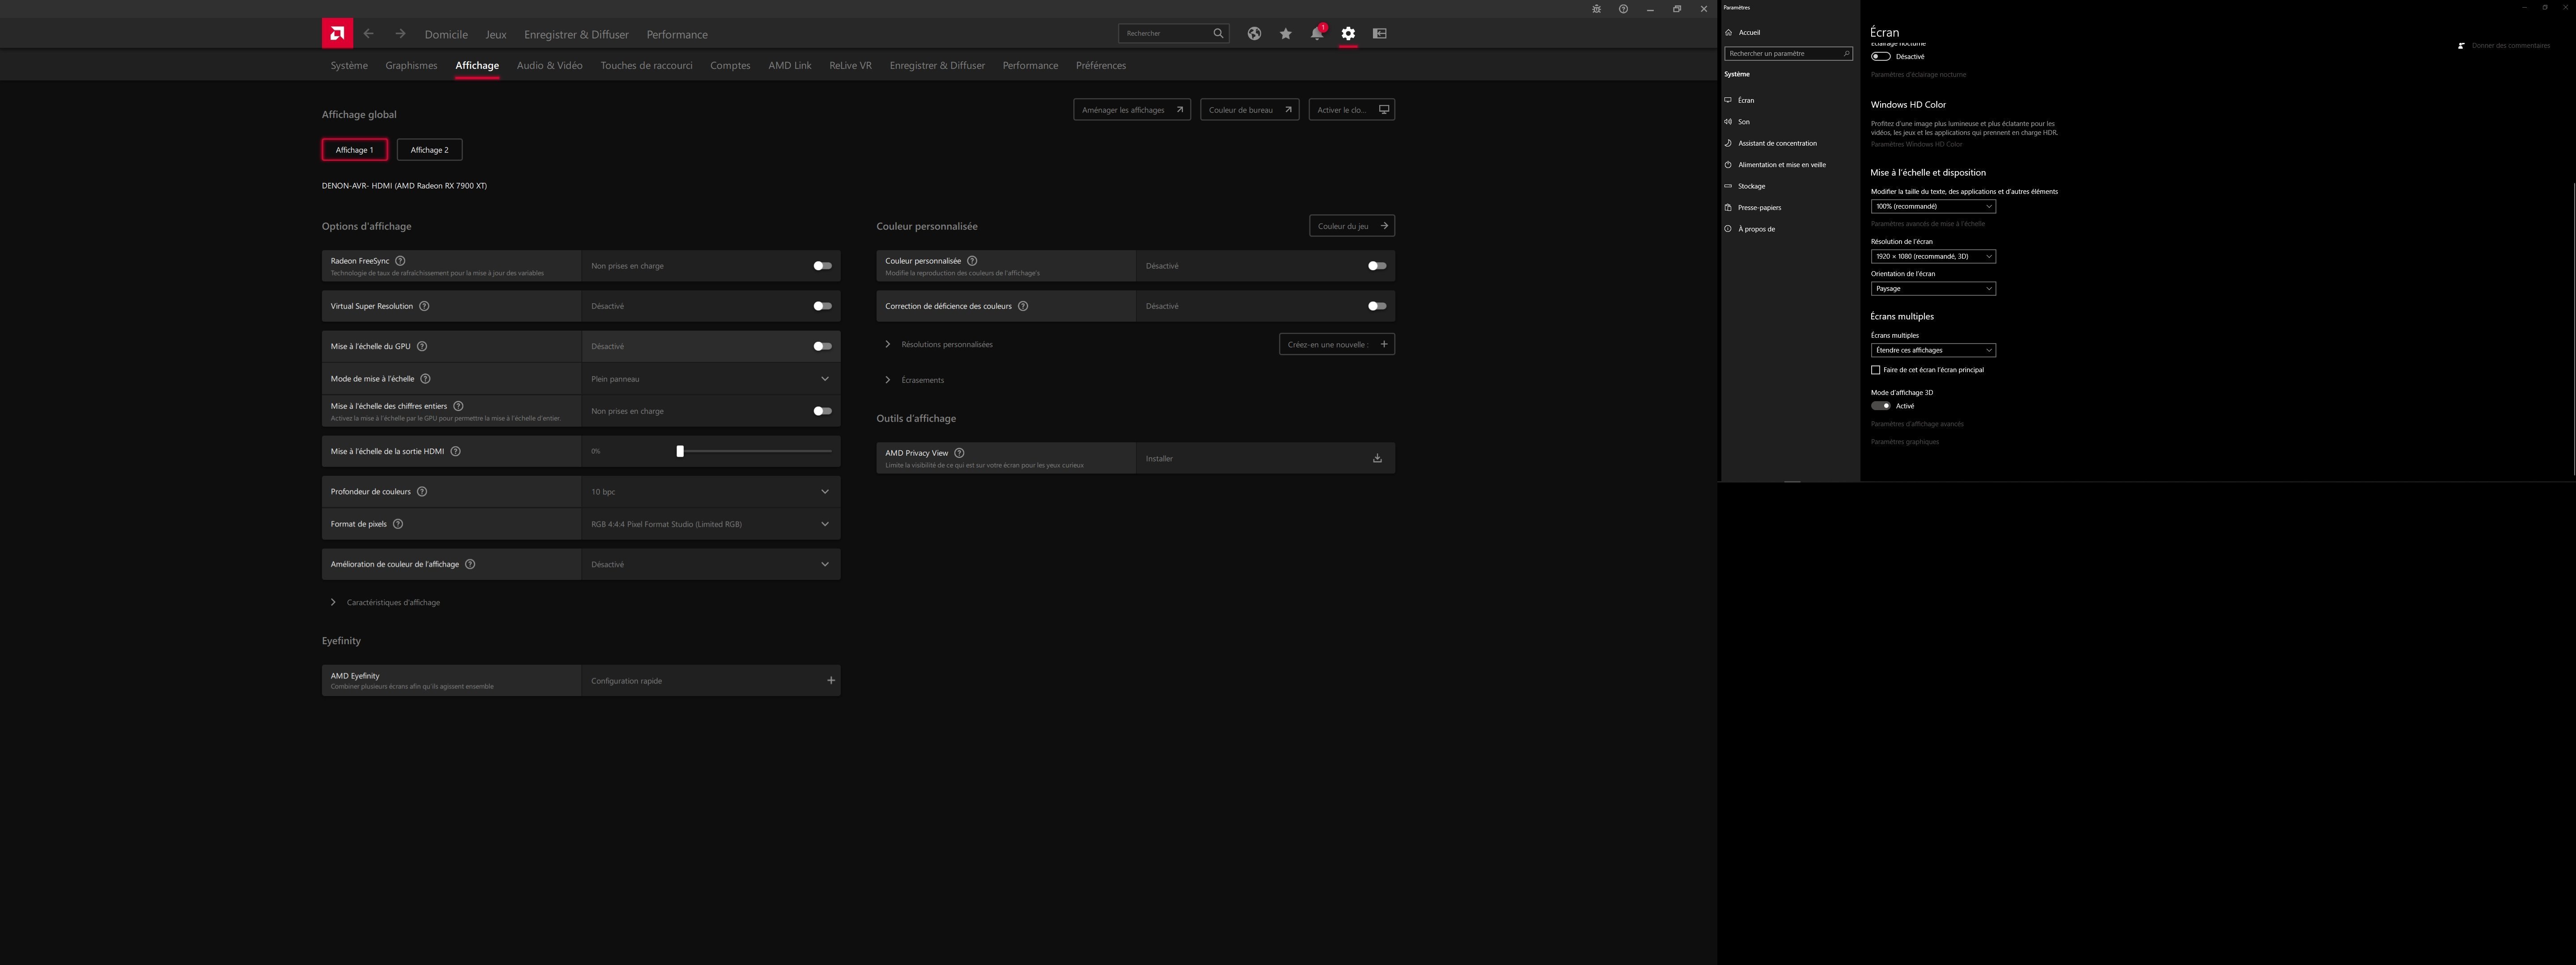Image resolution: width=2576 pixels, height=965 pixels.
Task: Click the AMD Eyefinity plus icon
Action: pos(830,680)
